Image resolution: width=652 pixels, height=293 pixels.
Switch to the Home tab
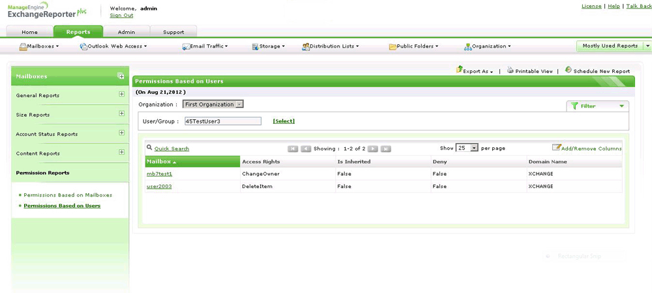point(29,32)
